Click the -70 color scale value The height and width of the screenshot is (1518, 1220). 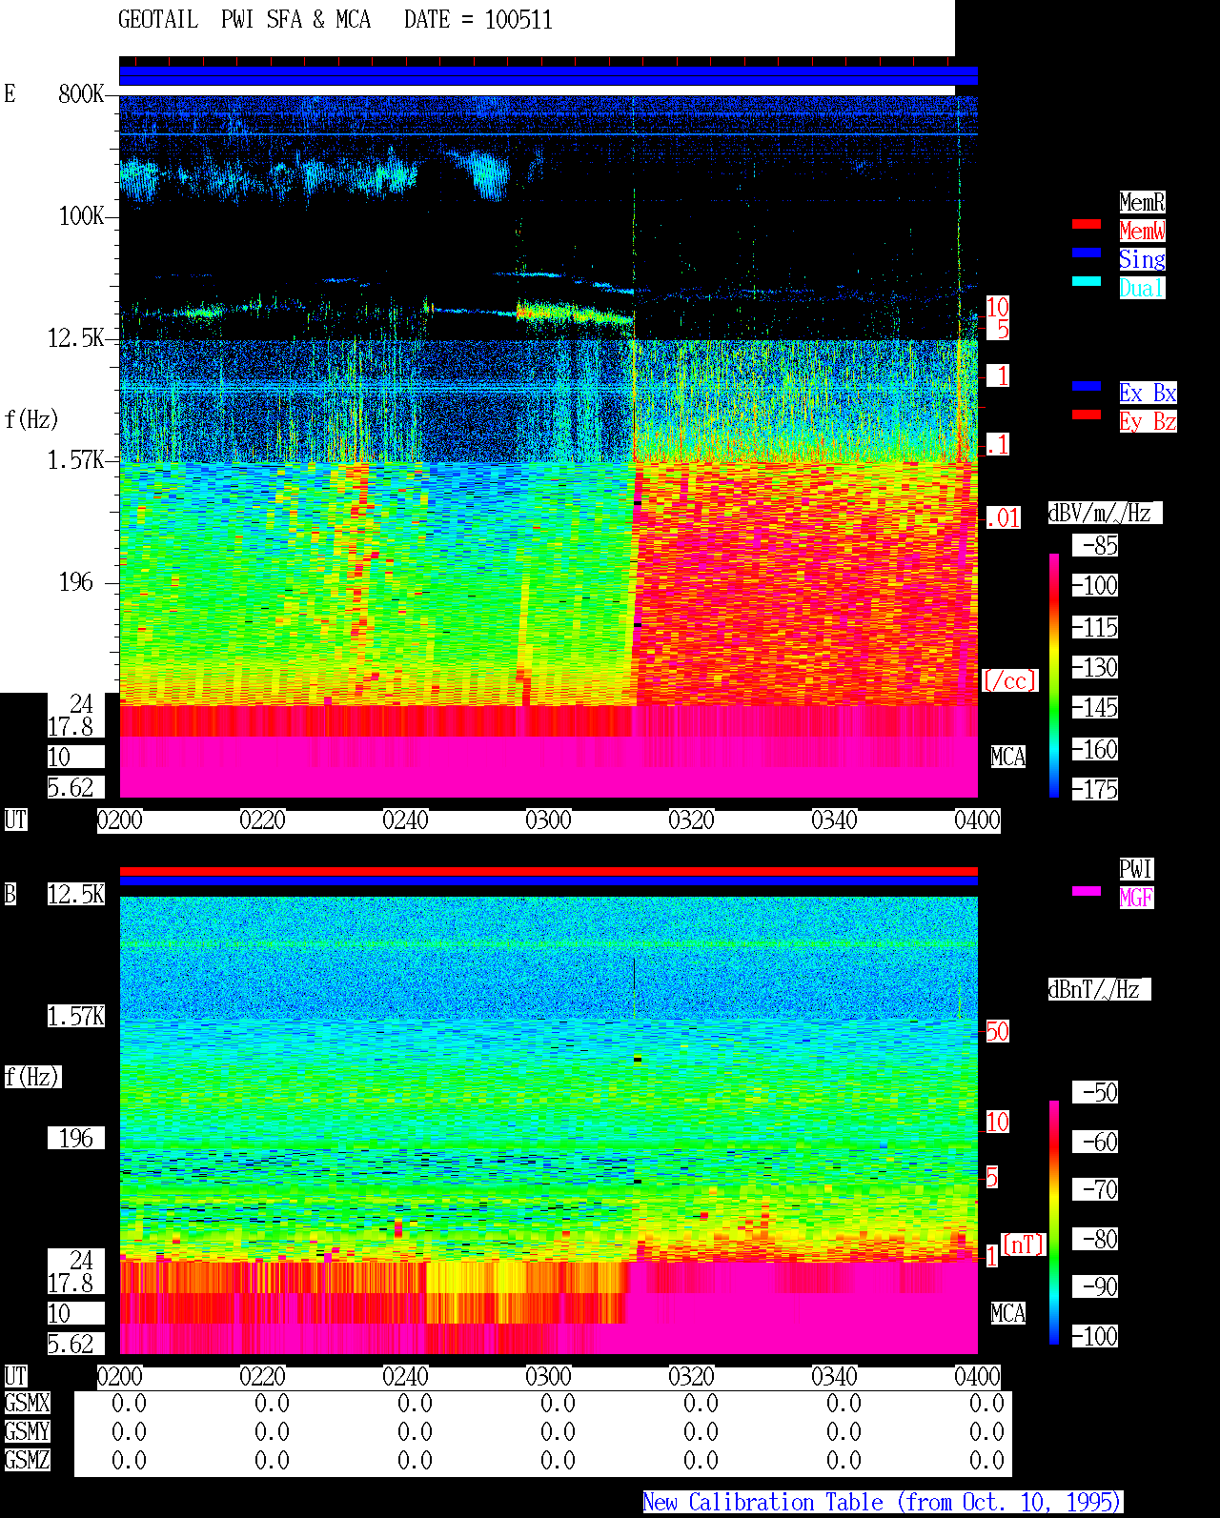pos(1096,1189)
